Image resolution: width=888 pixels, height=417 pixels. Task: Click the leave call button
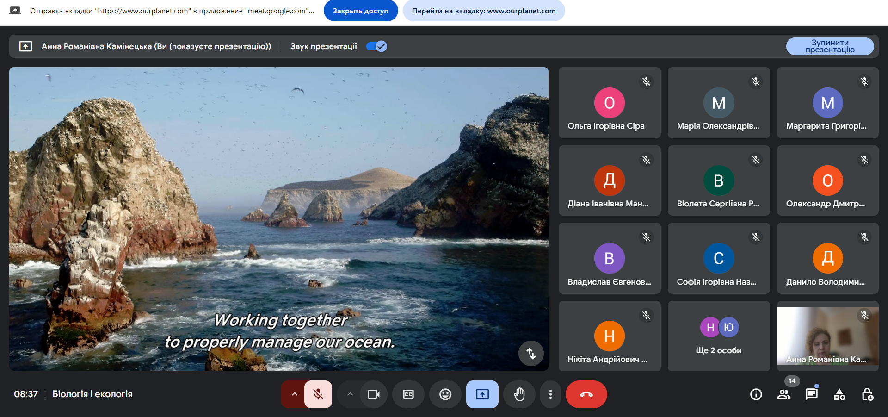tap(586, 394)
